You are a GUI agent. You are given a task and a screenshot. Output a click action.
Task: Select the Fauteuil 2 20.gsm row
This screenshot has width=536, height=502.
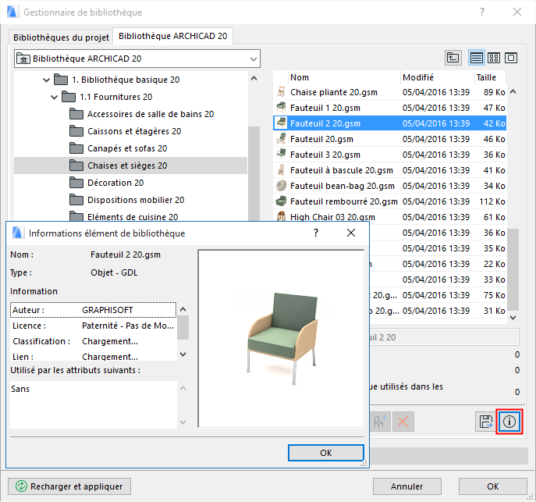(389, 123)
